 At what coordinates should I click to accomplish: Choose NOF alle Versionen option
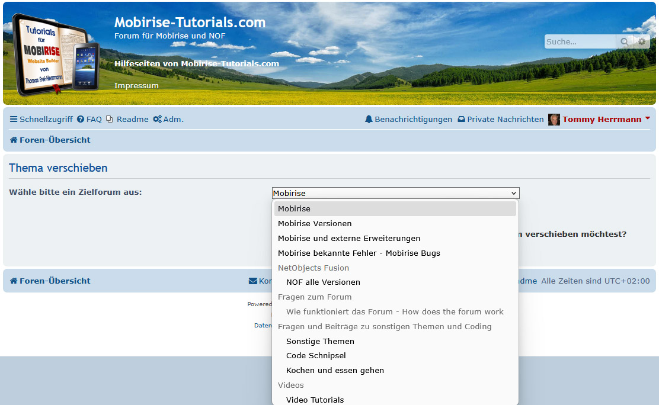[x=323, y=282]
